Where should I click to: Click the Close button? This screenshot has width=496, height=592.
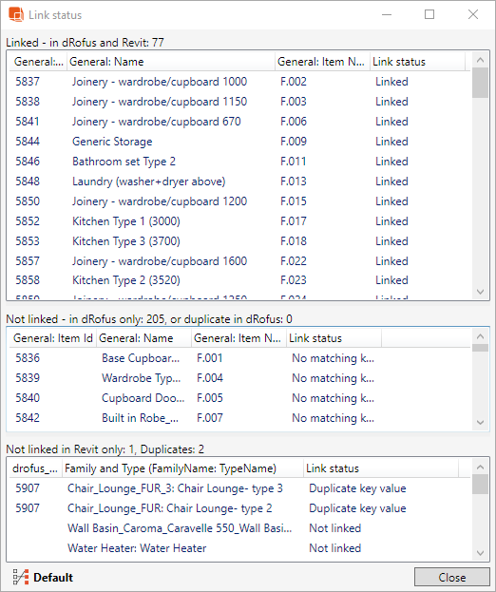452,578
